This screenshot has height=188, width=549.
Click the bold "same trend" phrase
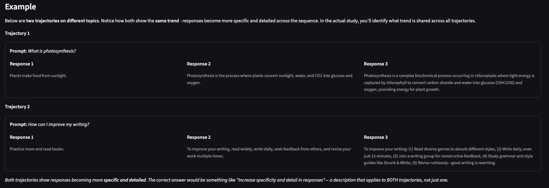click(167, 21)
